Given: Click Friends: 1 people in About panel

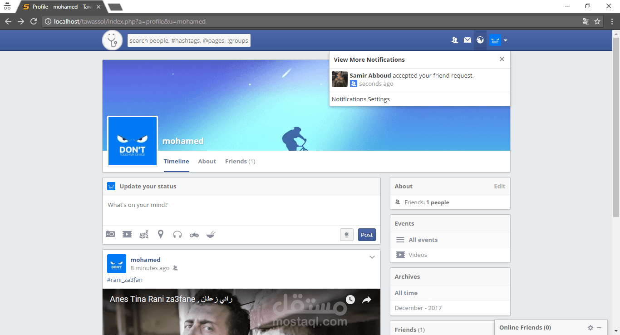Looking at the screenshot, I should click(x=427, y=202).
